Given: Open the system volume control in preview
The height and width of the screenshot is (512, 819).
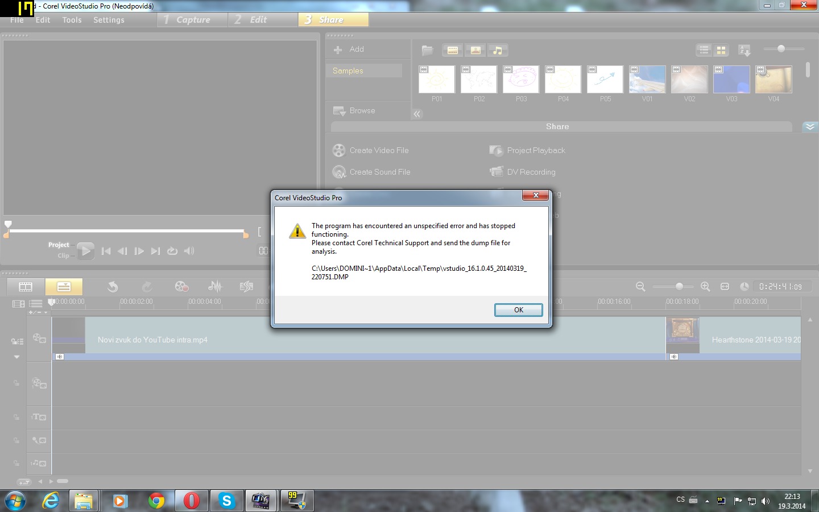Looking at the screenshot, I should coord(189,251).
